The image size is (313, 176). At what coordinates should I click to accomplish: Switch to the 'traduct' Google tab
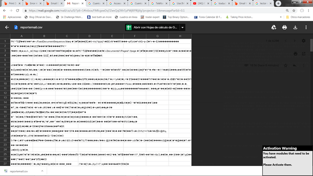click(x=222, y=3)
